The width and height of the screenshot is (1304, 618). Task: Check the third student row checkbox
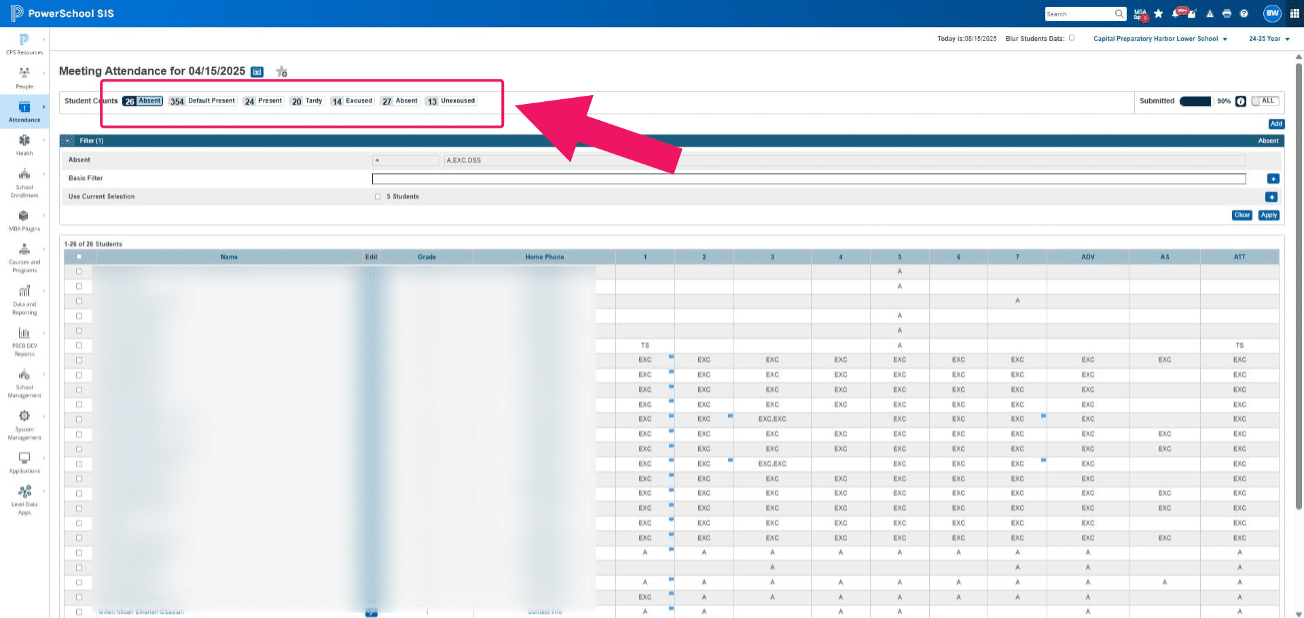[x=79, y=301]
